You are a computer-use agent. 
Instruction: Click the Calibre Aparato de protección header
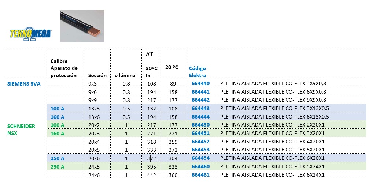point(64,68)
